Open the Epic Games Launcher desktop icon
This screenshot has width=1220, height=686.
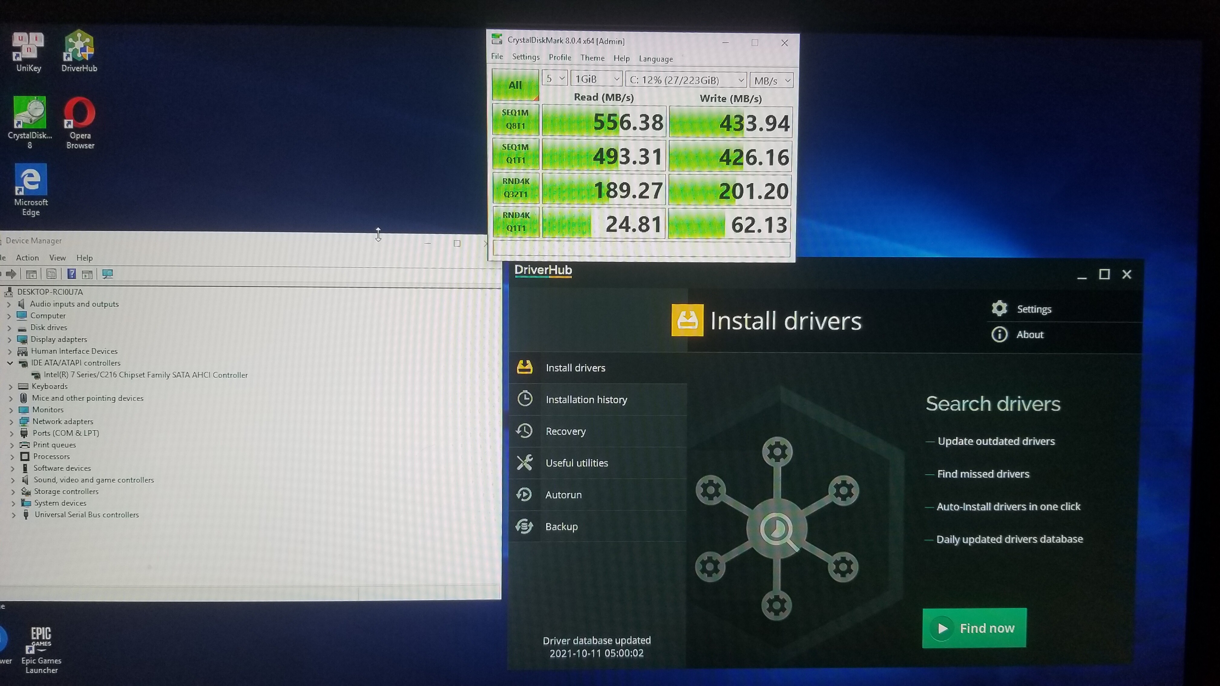pos(41,650)
